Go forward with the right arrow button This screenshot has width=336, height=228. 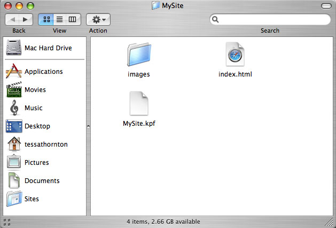tap(26, 20)
